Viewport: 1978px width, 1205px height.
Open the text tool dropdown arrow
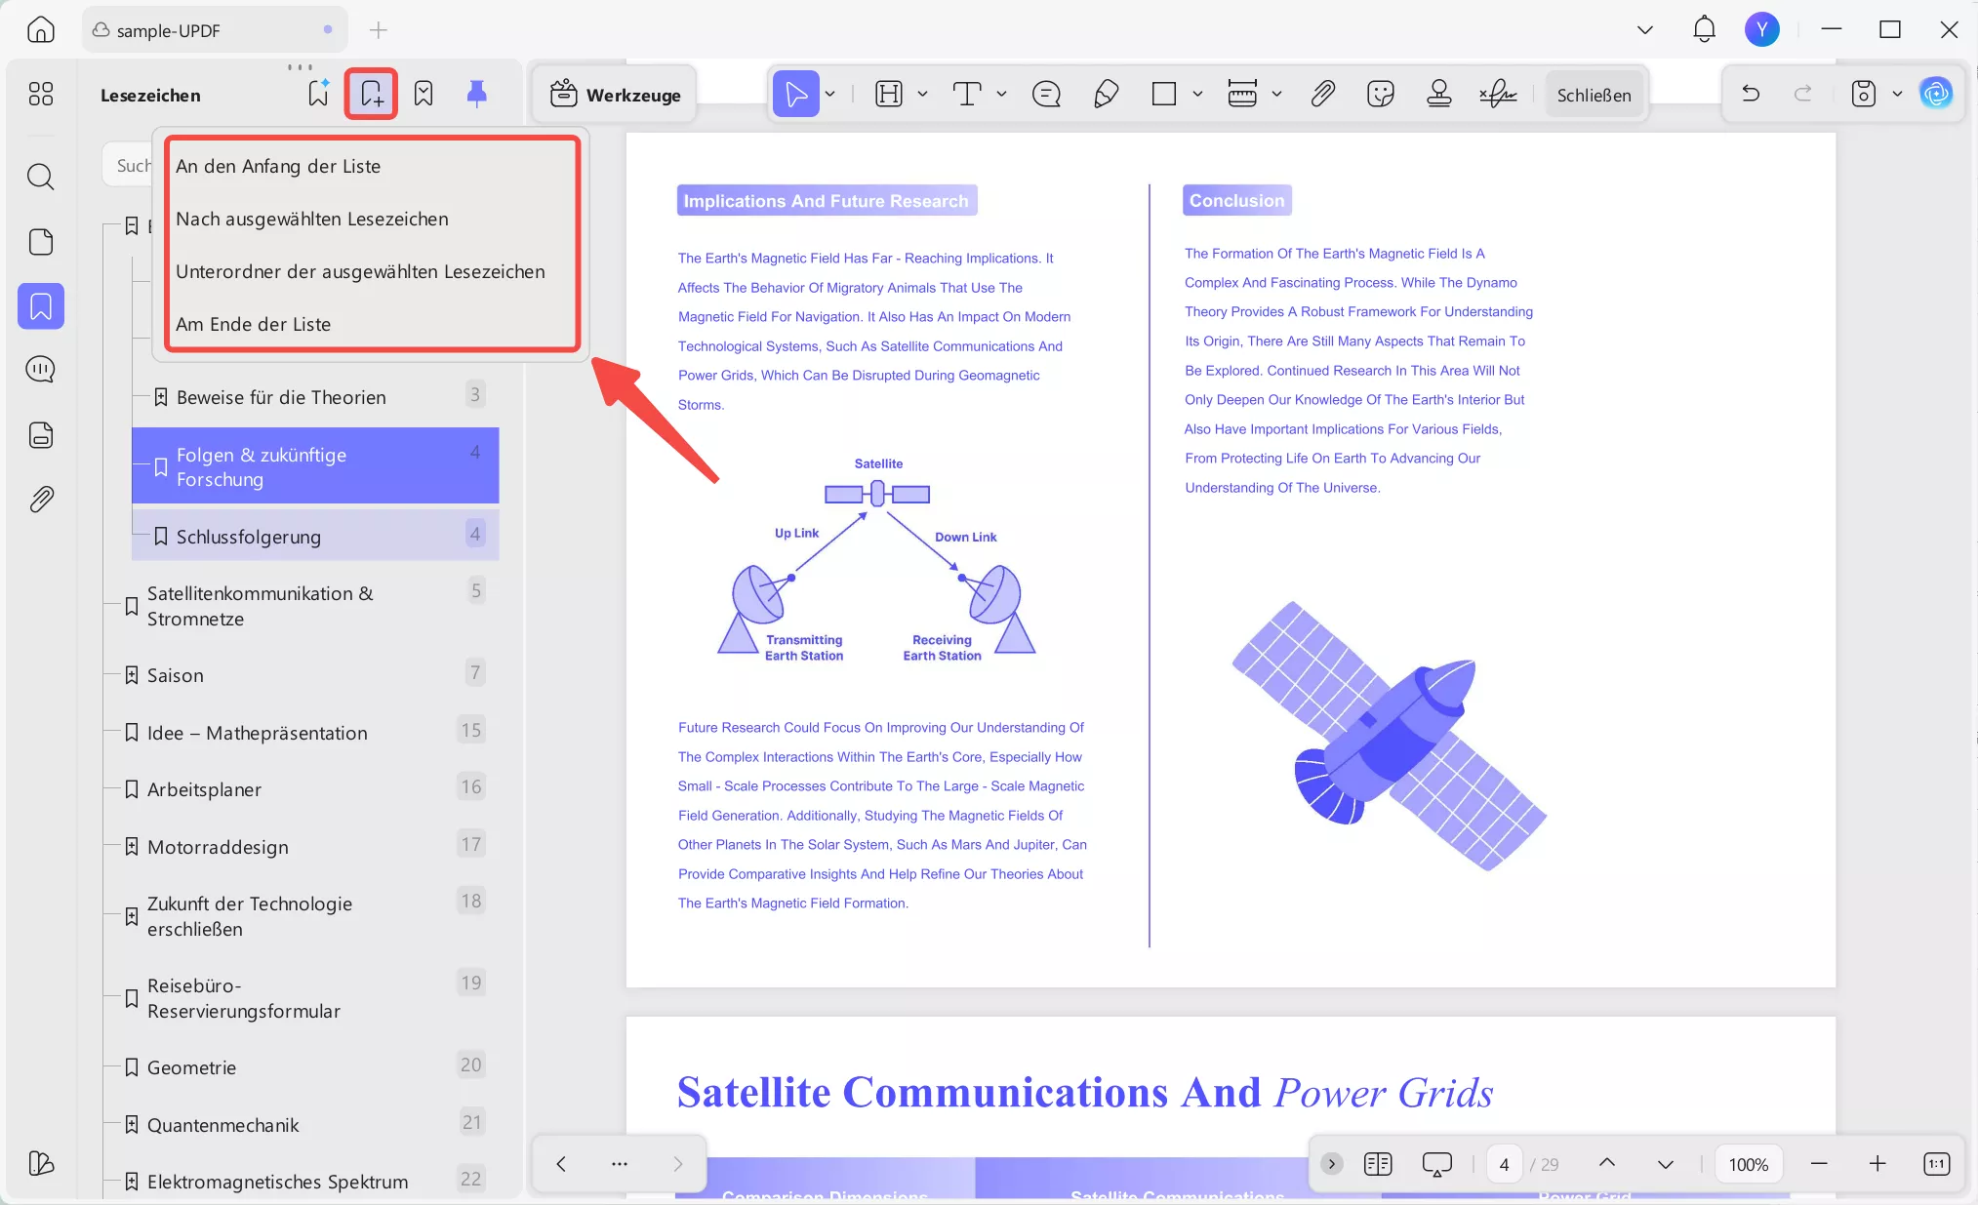click(1001, 95)
